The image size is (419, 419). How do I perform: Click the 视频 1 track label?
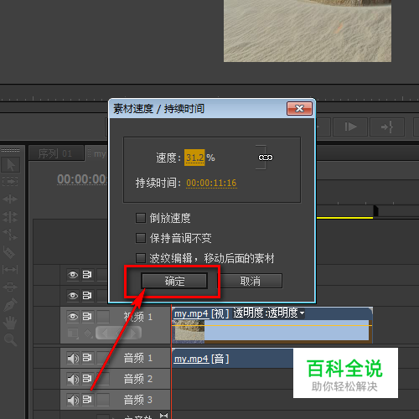pyautogui.click(x=138, y=317)
